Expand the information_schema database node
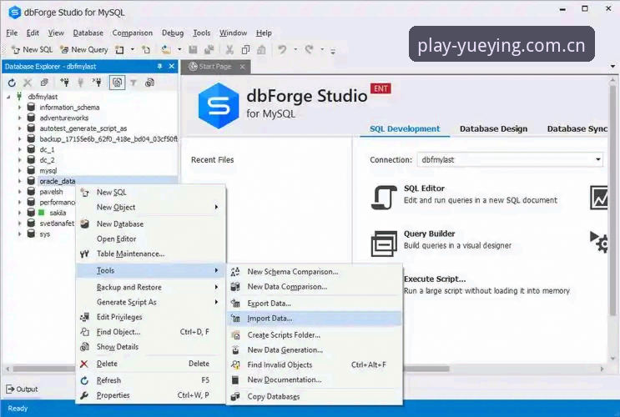620x417 pixels. pyautogui.click(x=19, y=107)
